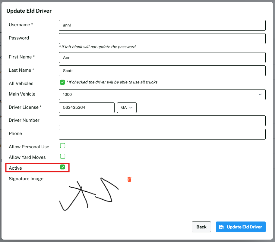Click the Active label text
This screenshot has height=242, width=275.
[15, 168]
